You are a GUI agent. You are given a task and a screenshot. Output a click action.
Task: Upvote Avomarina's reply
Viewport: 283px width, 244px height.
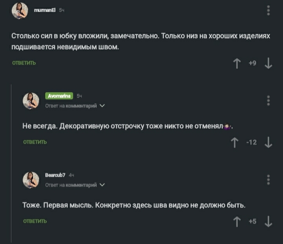(234, 142)
